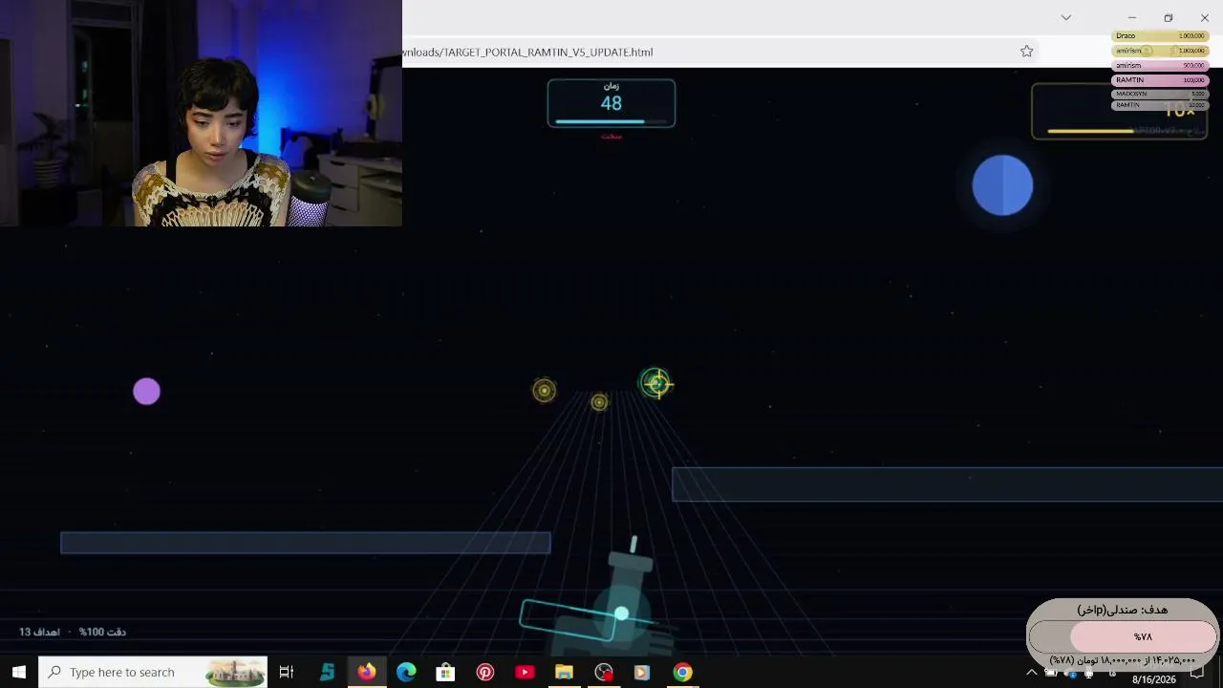Open the Windows notification center
Image resolution: width=1223 pixels, height=688 pixels.
click(x=1197, y=673)
